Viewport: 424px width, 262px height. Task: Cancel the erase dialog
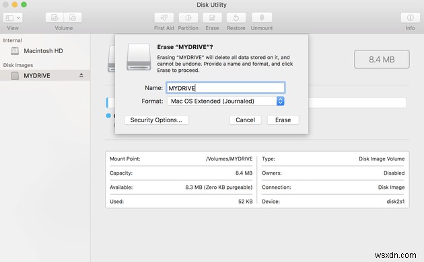tap(245, 120)
